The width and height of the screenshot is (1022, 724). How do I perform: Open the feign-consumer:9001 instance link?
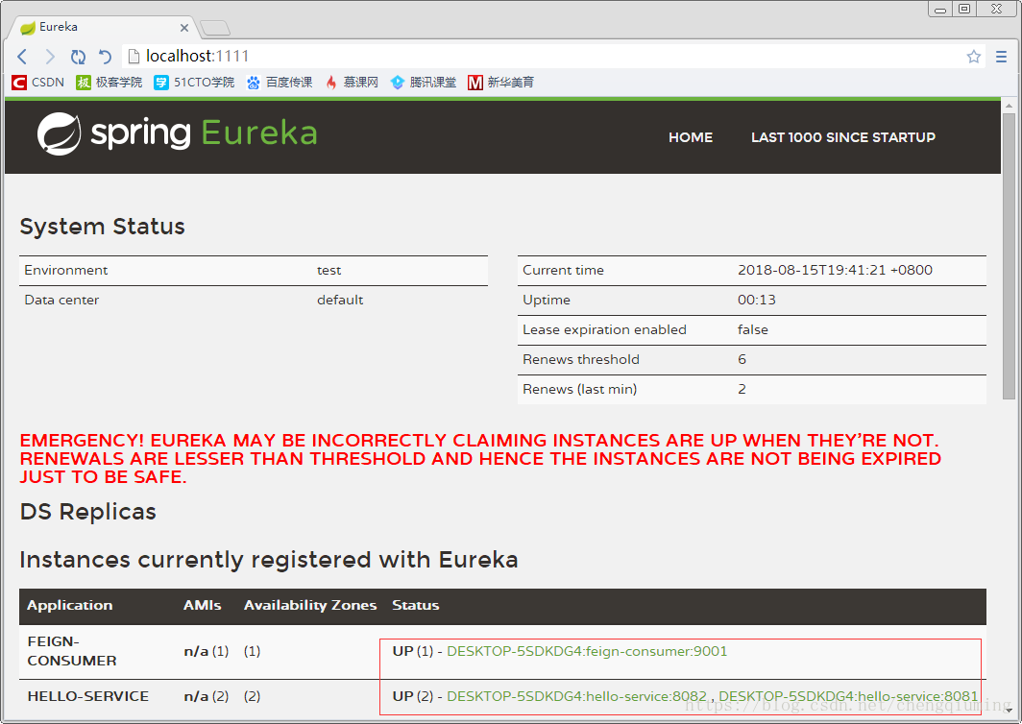(x=587, y=651)
